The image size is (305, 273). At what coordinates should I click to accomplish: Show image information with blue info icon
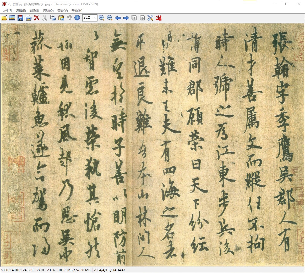click(77, 18)
